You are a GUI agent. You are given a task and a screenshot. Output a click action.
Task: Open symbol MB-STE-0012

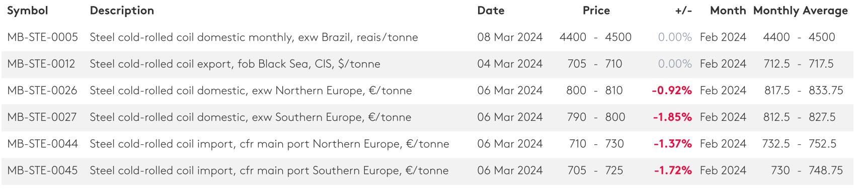point(41,64)
